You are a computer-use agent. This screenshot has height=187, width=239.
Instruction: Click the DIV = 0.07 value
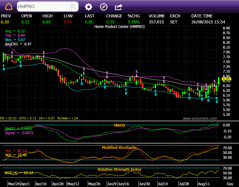[47, 118]
